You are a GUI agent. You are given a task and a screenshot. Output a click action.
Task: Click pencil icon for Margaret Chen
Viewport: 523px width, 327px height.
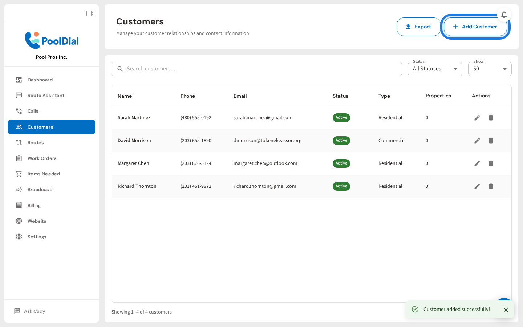point(477,163)
